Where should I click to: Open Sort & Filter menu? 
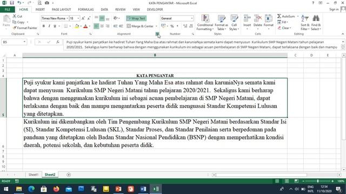tap(305, 23)
